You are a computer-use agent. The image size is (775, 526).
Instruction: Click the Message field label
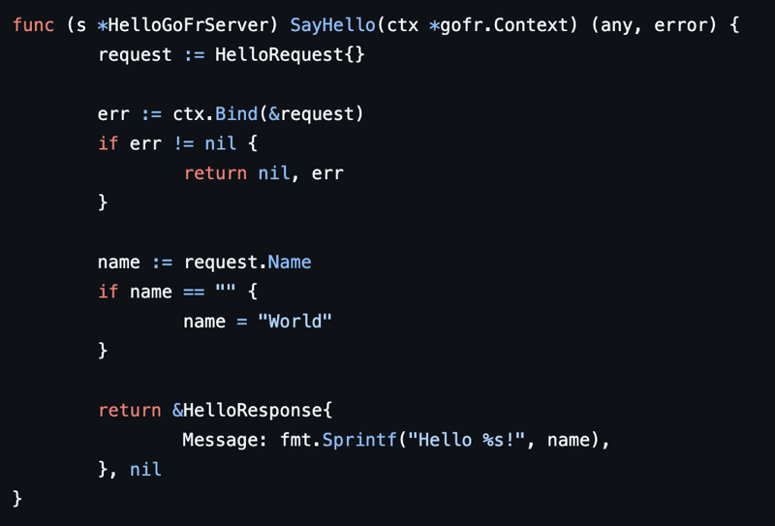[224, 441]
